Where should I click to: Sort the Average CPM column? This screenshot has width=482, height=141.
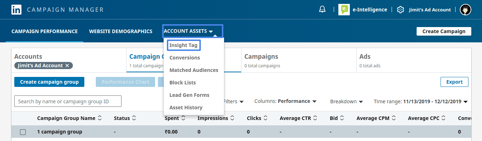click(x=394, y=118)
